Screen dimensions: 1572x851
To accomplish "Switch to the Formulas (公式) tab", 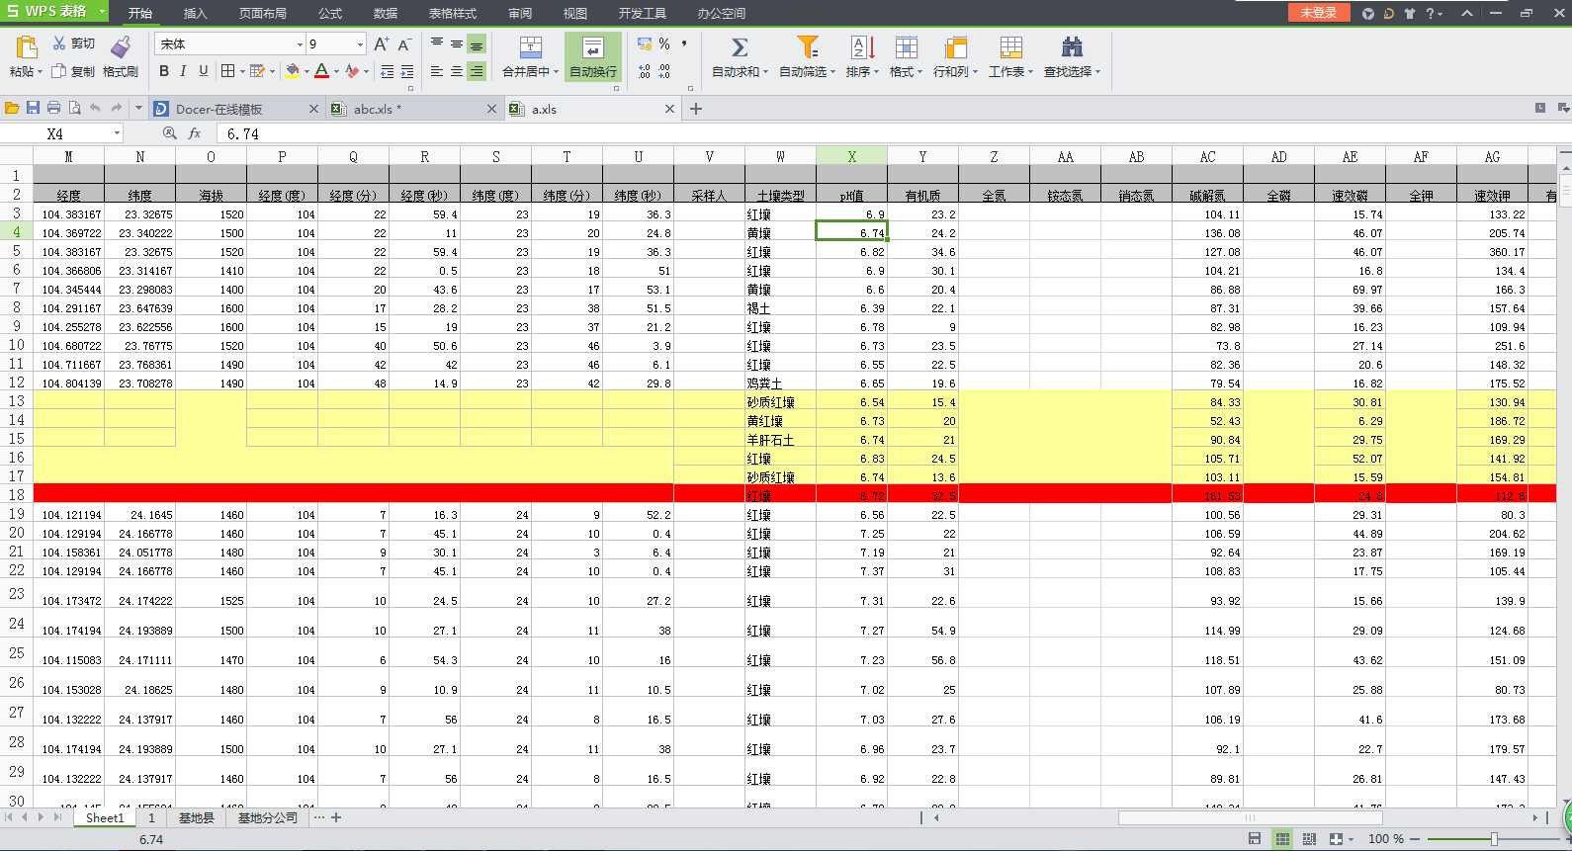I will coord(330,13).
